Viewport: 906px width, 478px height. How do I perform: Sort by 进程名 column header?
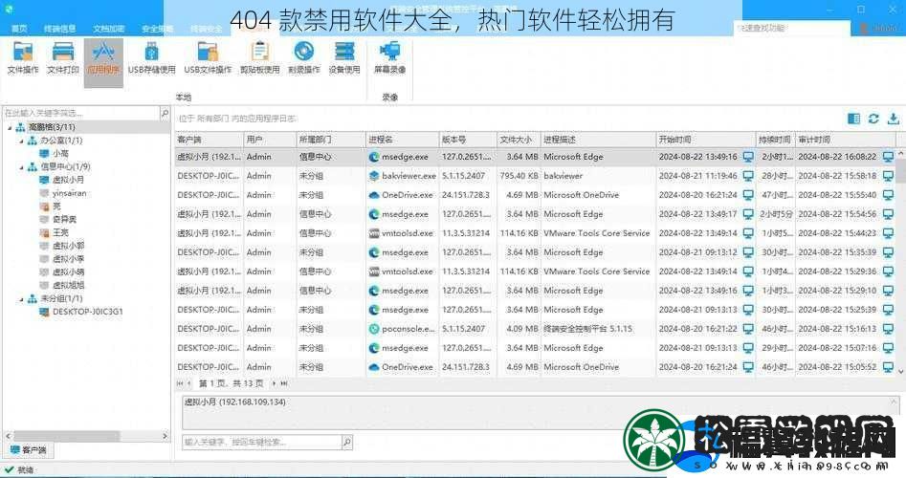[402, 140]
